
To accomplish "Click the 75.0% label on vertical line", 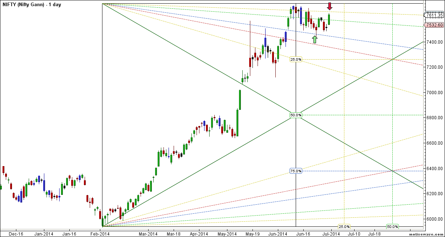I will [x=296, y=171].
